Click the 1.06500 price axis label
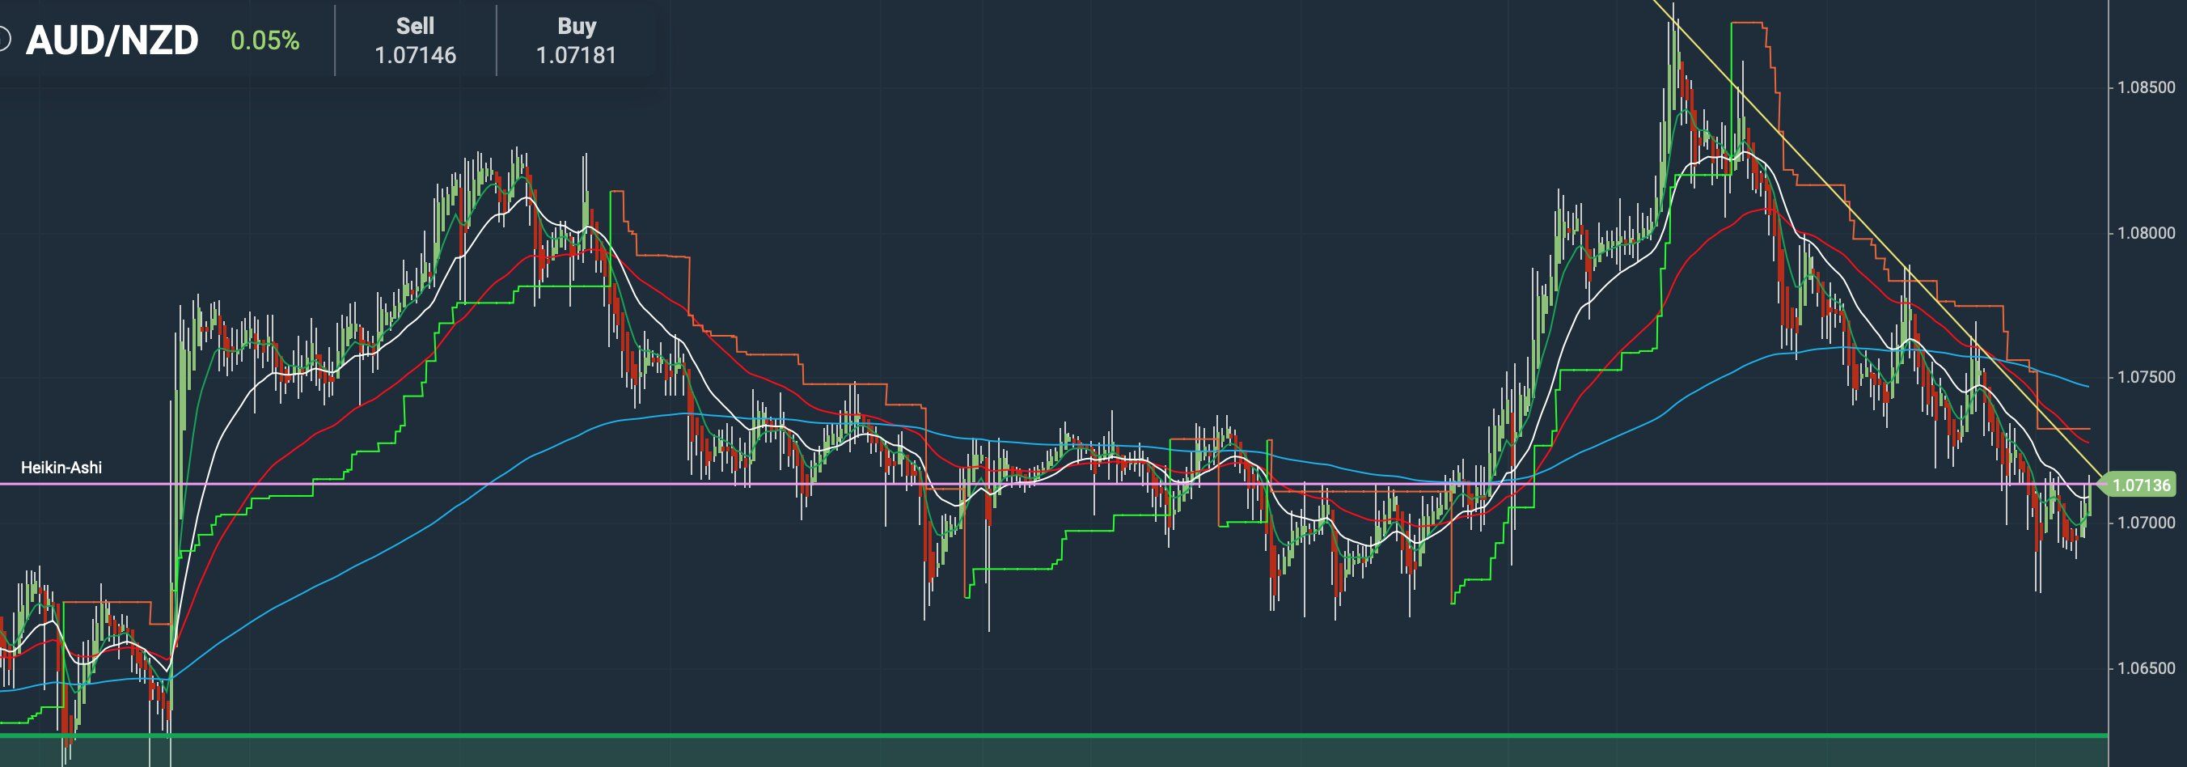Viewport: 2187px width, 767px height. (x=2147, y=667)
